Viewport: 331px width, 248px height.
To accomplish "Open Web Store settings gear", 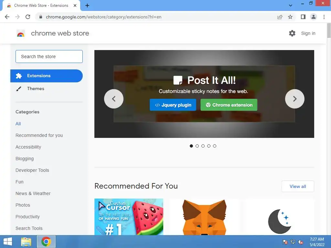I will 292,33.
